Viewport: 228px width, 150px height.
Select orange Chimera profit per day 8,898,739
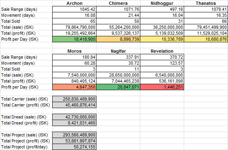pos(118,39)
